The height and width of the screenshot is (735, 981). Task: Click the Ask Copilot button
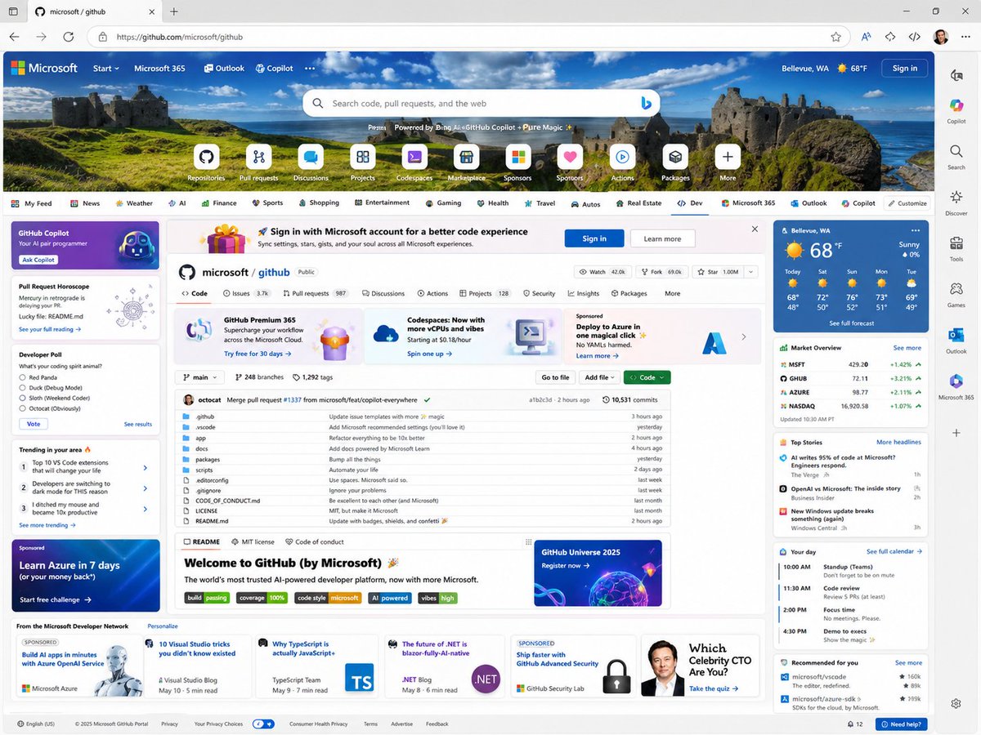click(38, 260)
